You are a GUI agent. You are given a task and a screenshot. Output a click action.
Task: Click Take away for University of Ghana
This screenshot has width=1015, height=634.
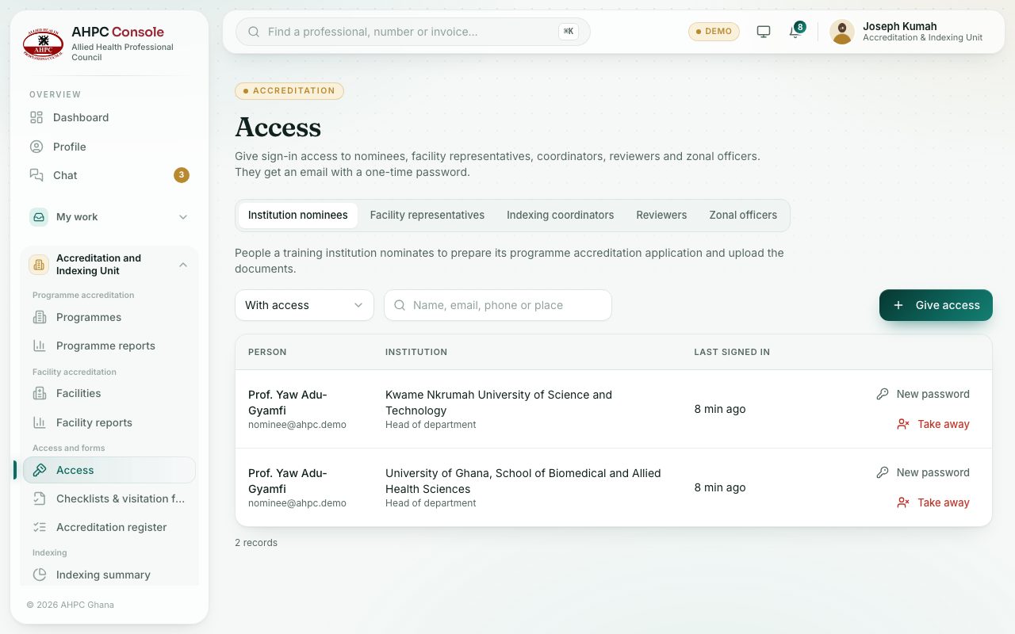click(933, 502)
